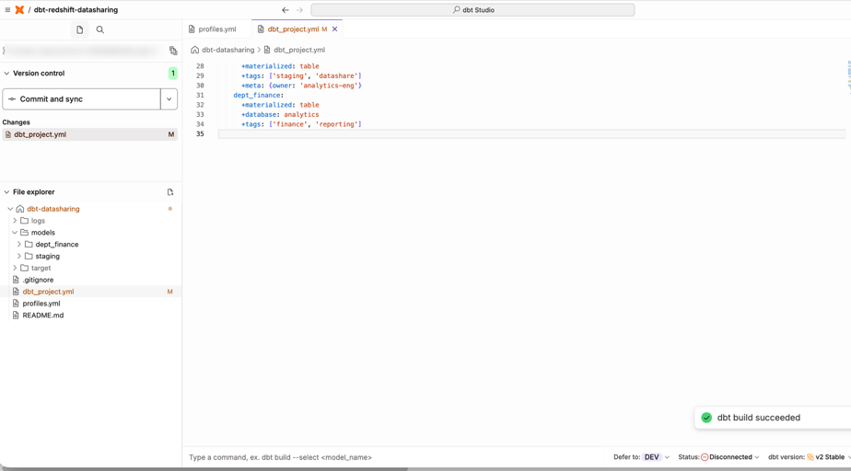Screen dimensions: 851x471
Task: Click the dbt build succeeded notification
Action: click(x=773, y=418)
